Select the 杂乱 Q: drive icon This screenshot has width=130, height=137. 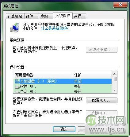17,92
